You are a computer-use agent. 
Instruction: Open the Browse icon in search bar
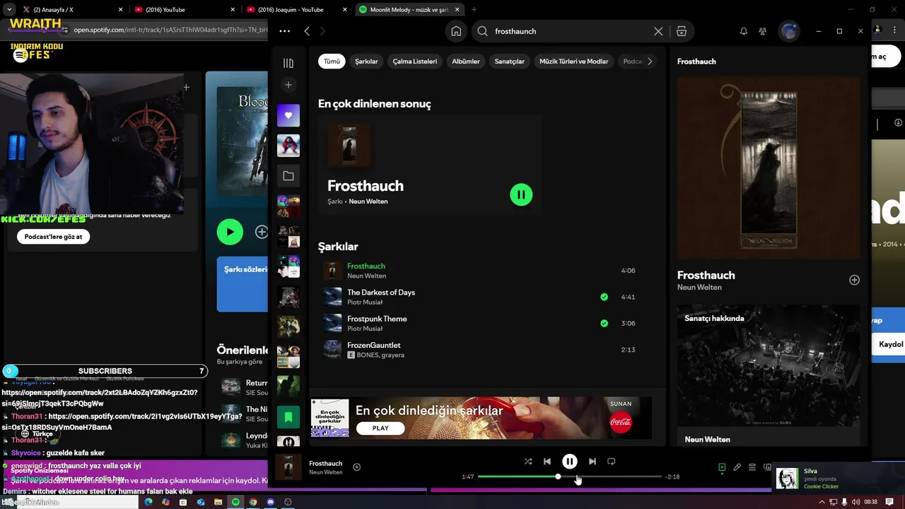682,31
